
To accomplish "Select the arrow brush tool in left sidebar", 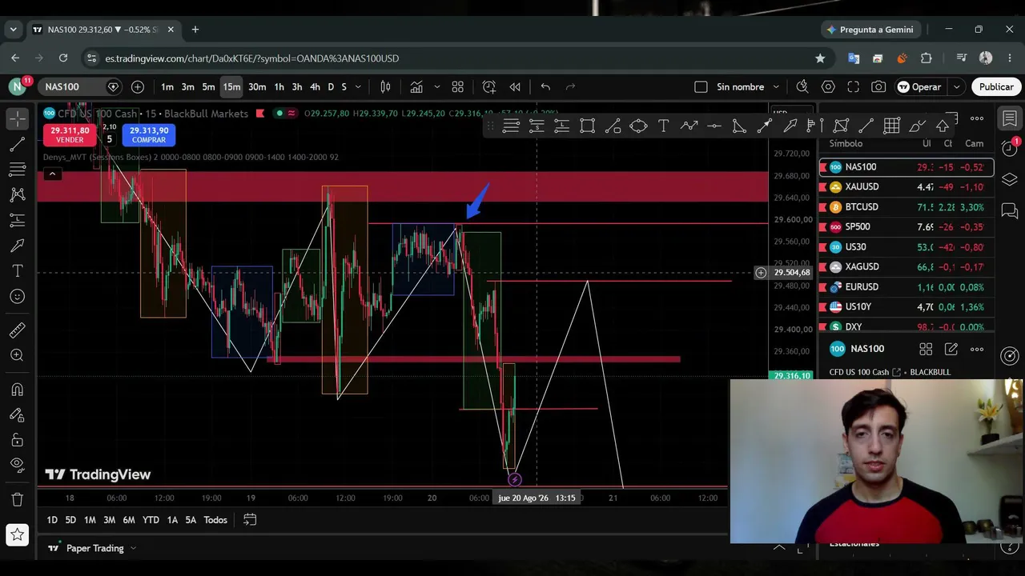I will [17, 246].
